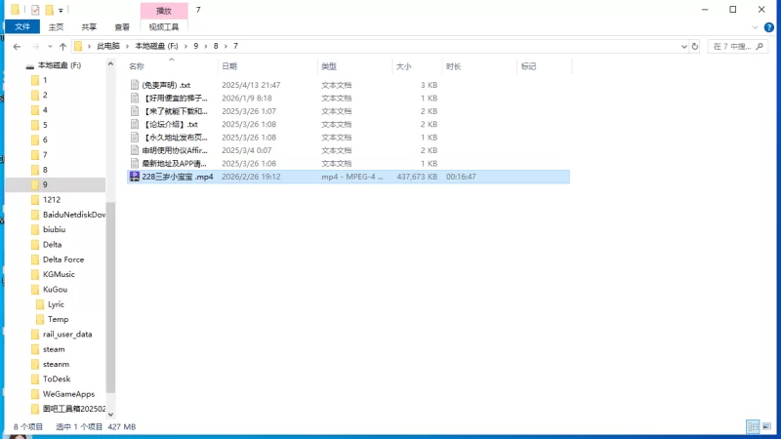
Task: Sort by 名称 column header
Action: point(137,66)
